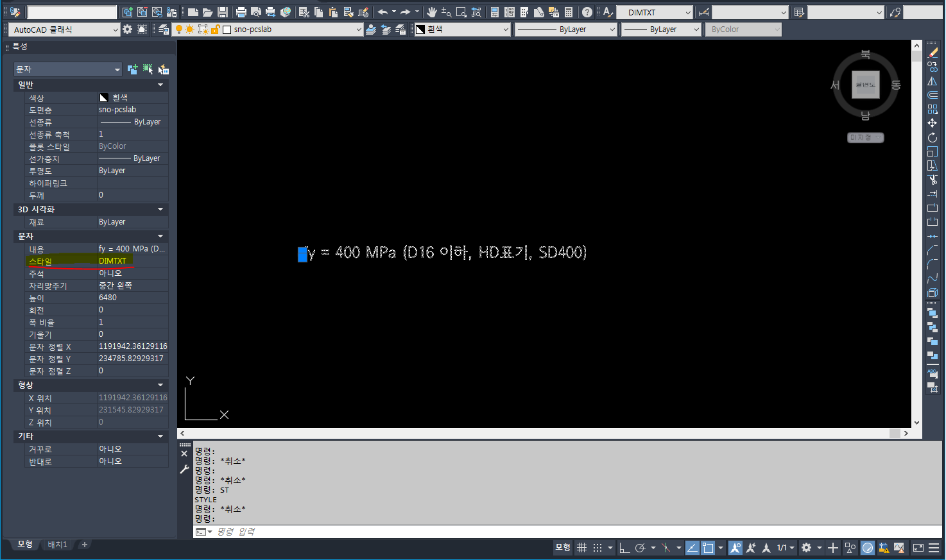Open Table Style manager icon
This screenshot has height=560, width=946.
(x=799, y=12)
